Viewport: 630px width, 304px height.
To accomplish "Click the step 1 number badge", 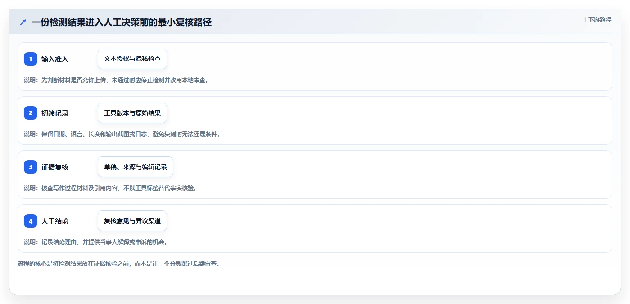I will (31, 59).
